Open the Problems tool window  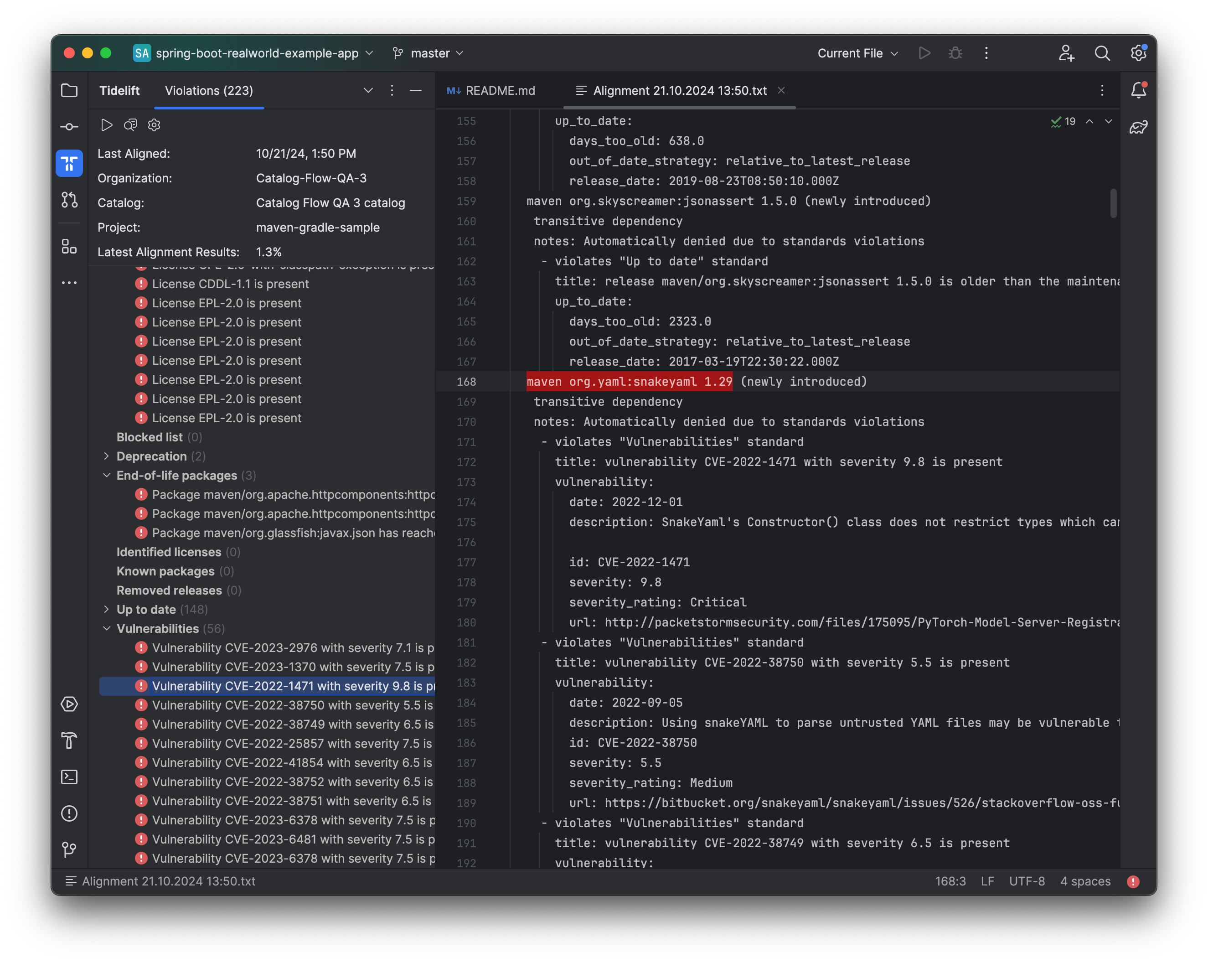point(69,813)
